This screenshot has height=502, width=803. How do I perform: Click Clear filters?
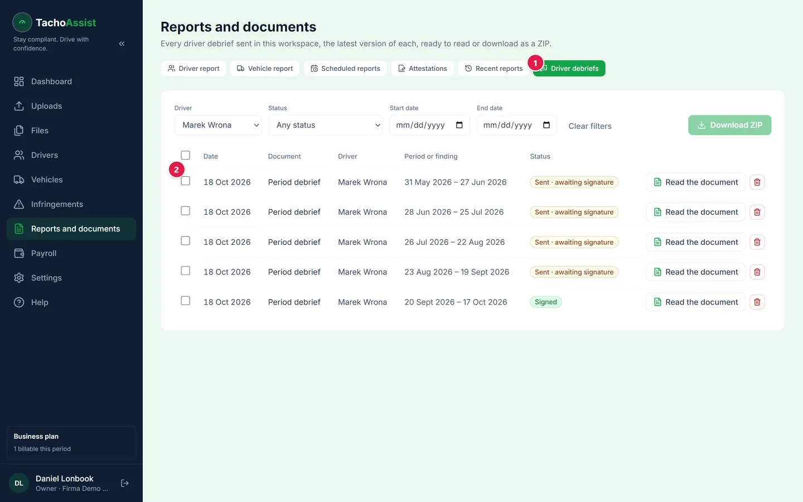(x=590, y=126)
